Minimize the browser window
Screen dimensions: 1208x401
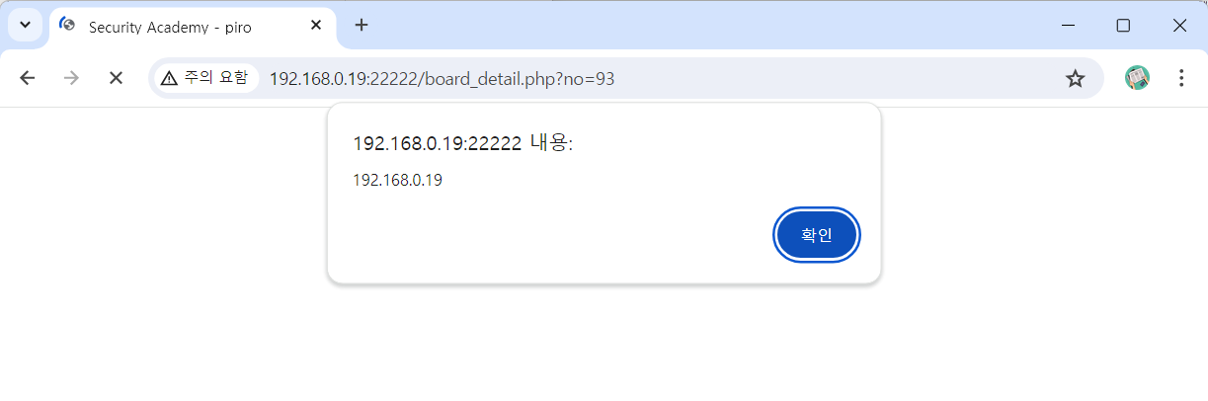pos(1067,26)
